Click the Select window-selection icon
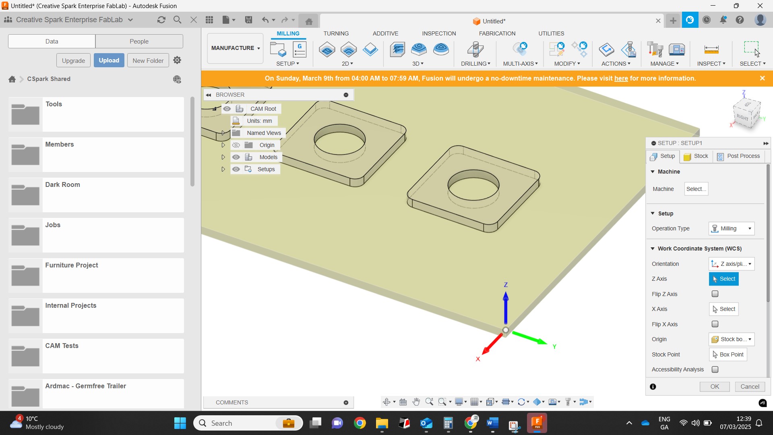 pos(751,49)
